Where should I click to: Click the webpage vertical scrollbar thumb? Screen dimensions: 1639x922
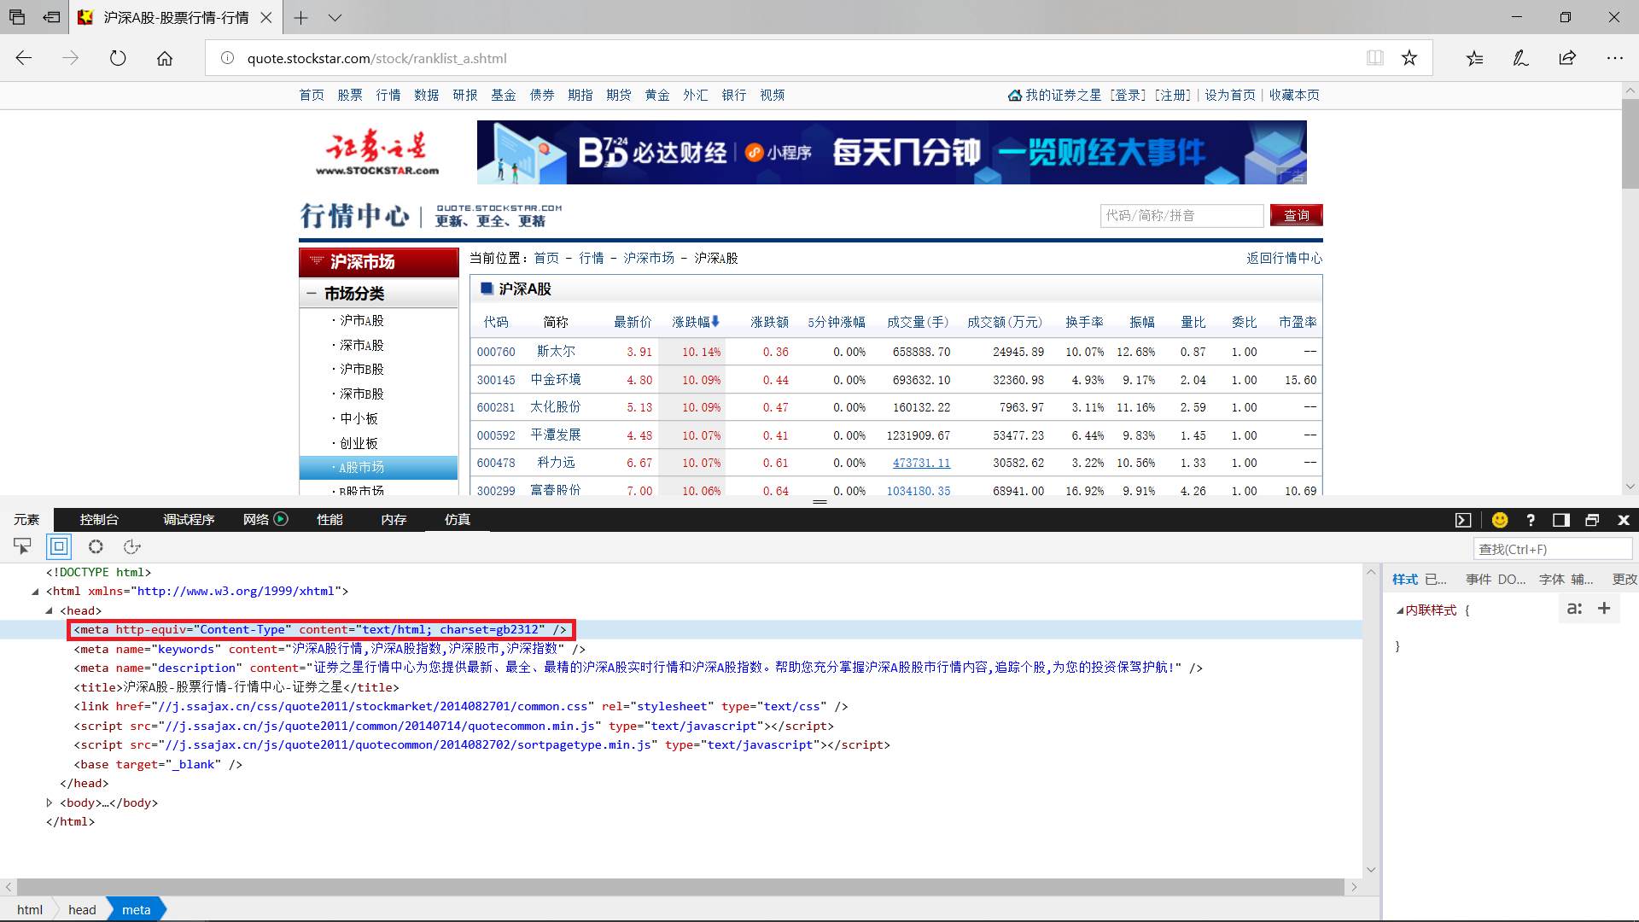(1630, 144)
